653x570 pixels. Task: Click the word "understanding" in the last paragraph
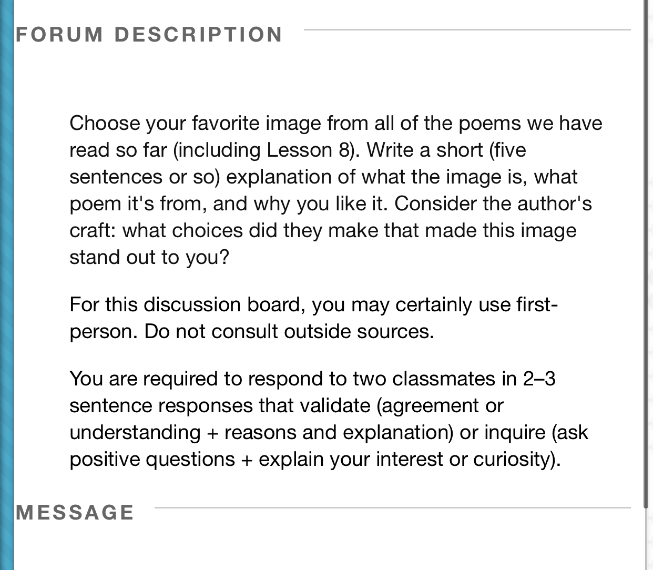(x=135, y=433)
